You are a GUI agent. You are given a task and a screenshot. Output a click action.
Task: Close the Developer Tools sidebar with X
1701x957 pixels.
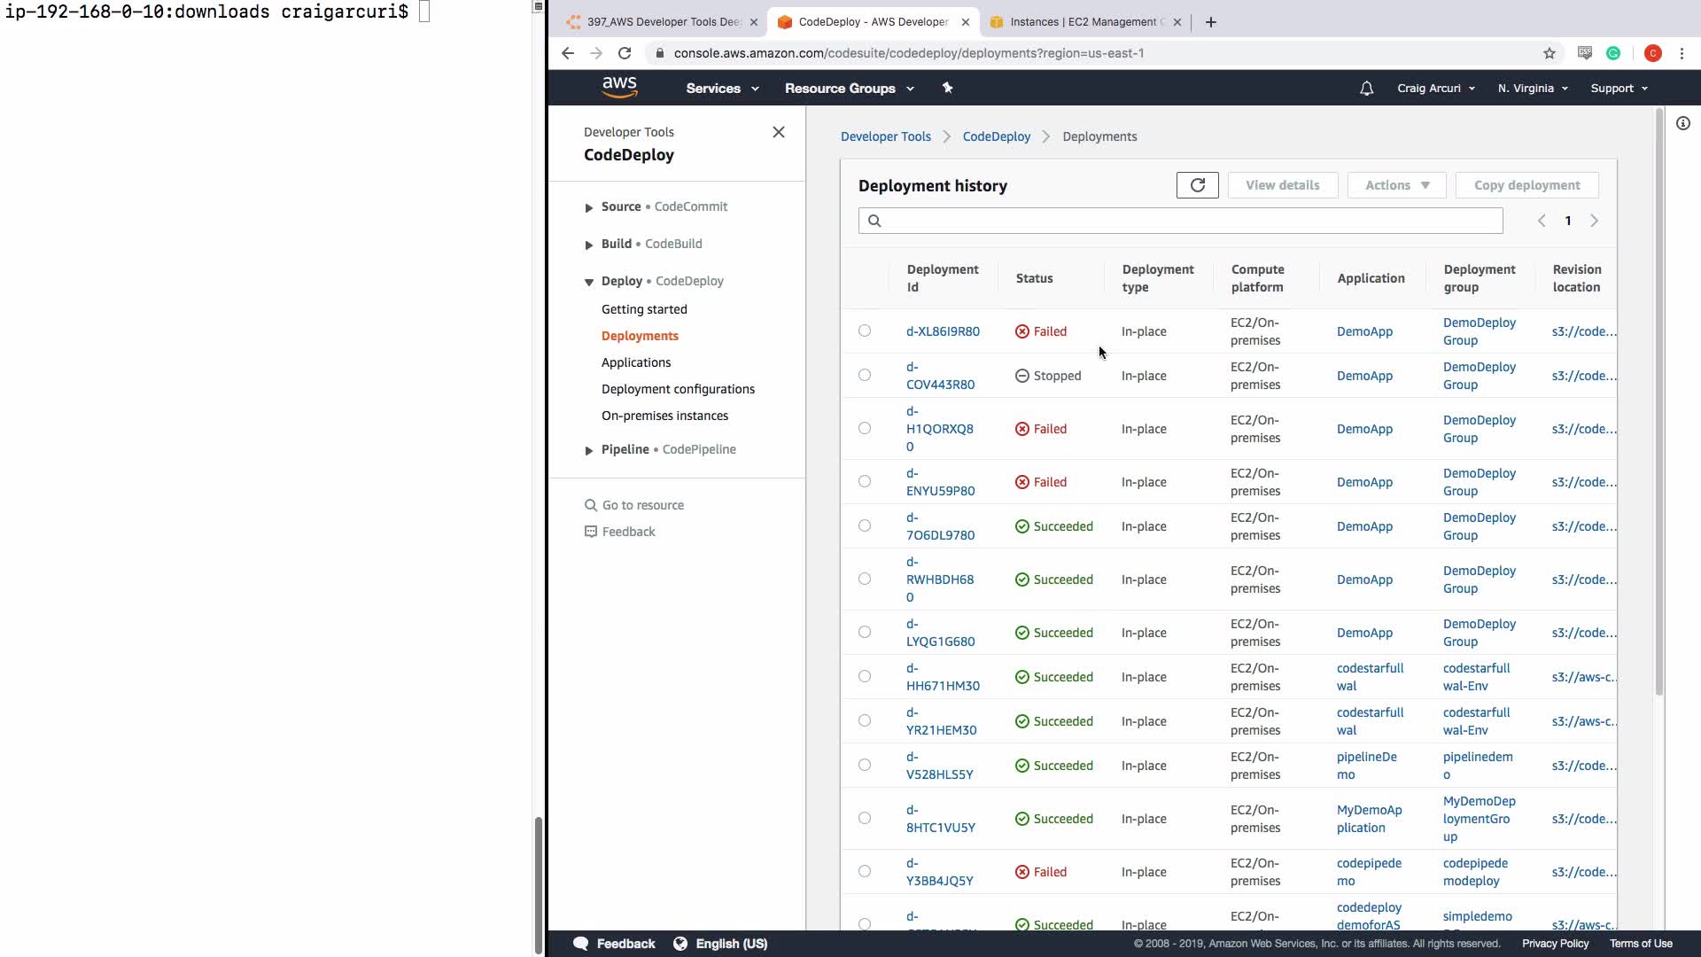coord(778,132)
